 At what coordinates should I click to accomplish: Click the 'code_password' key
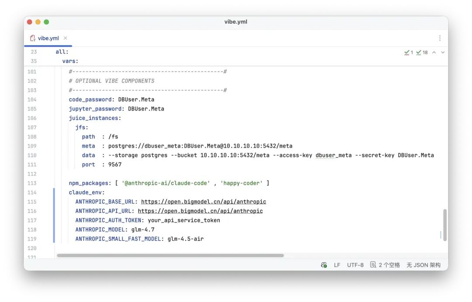coord(90,99)
